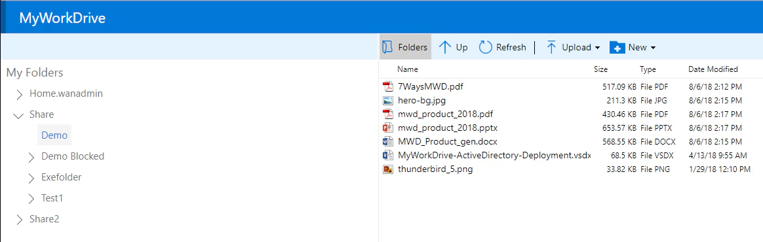Select the Exefolder tree item
Image resolution: width=763 pixels, height=242 pixels.
pos(62,177)
